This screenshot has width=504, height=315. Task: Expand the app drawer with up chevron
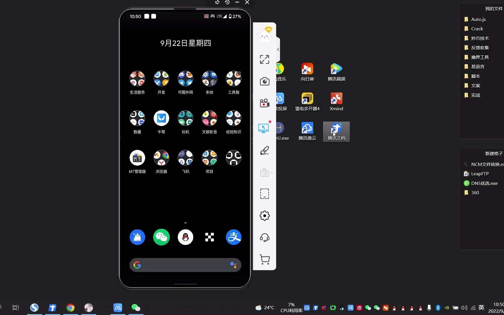[185, 223]
